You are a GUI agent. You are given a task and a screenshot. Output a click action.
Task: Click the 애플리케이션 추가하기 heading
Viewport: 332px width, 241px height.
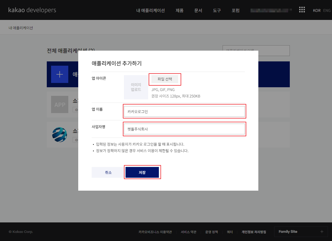[x=117, y=64]
